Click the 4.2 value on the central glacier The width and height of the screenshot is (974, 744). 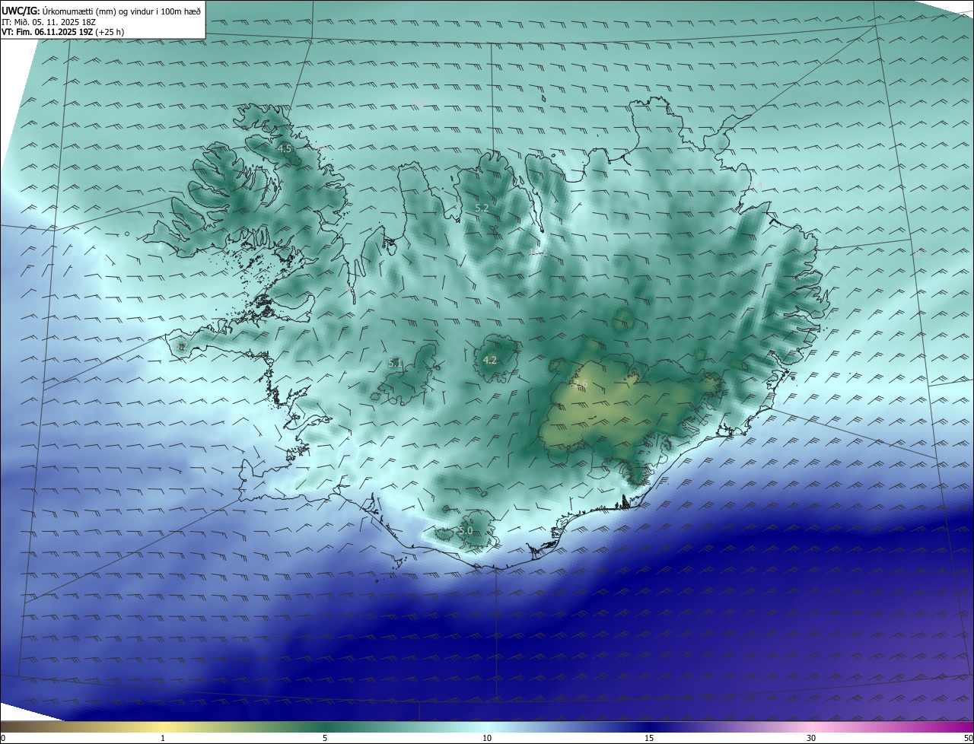490,361
